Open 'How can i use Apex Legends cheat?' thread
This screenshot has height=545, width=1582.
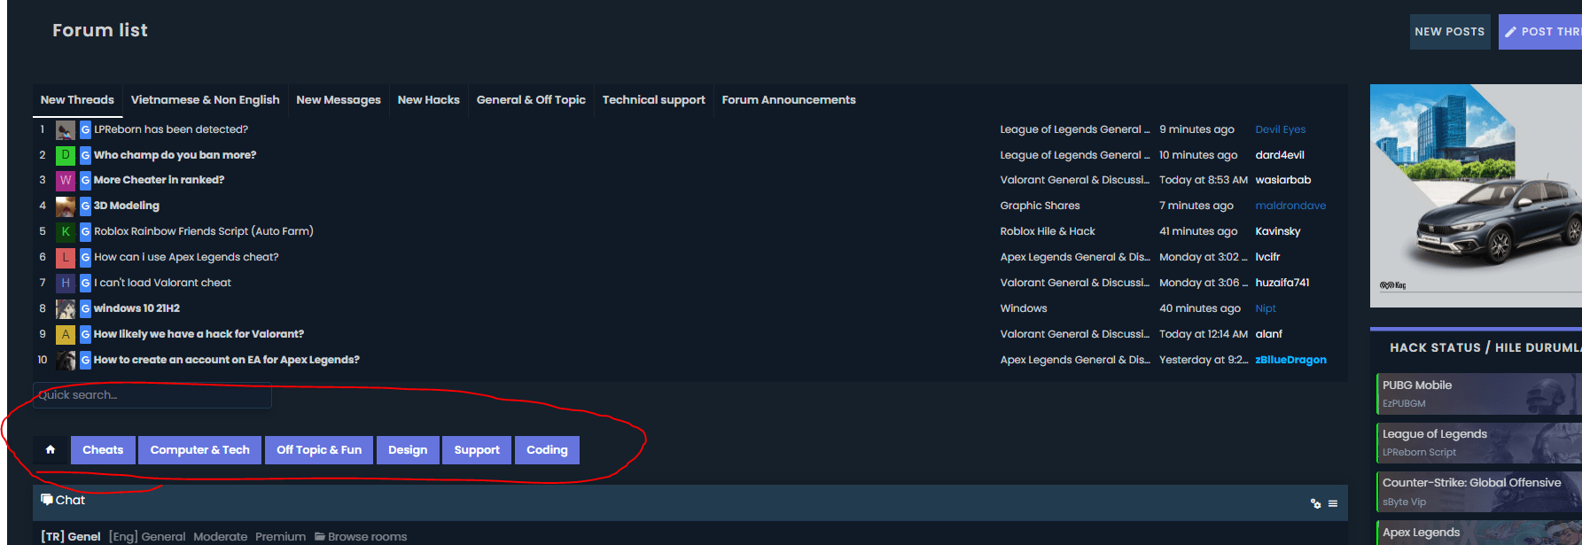(187, 257)
